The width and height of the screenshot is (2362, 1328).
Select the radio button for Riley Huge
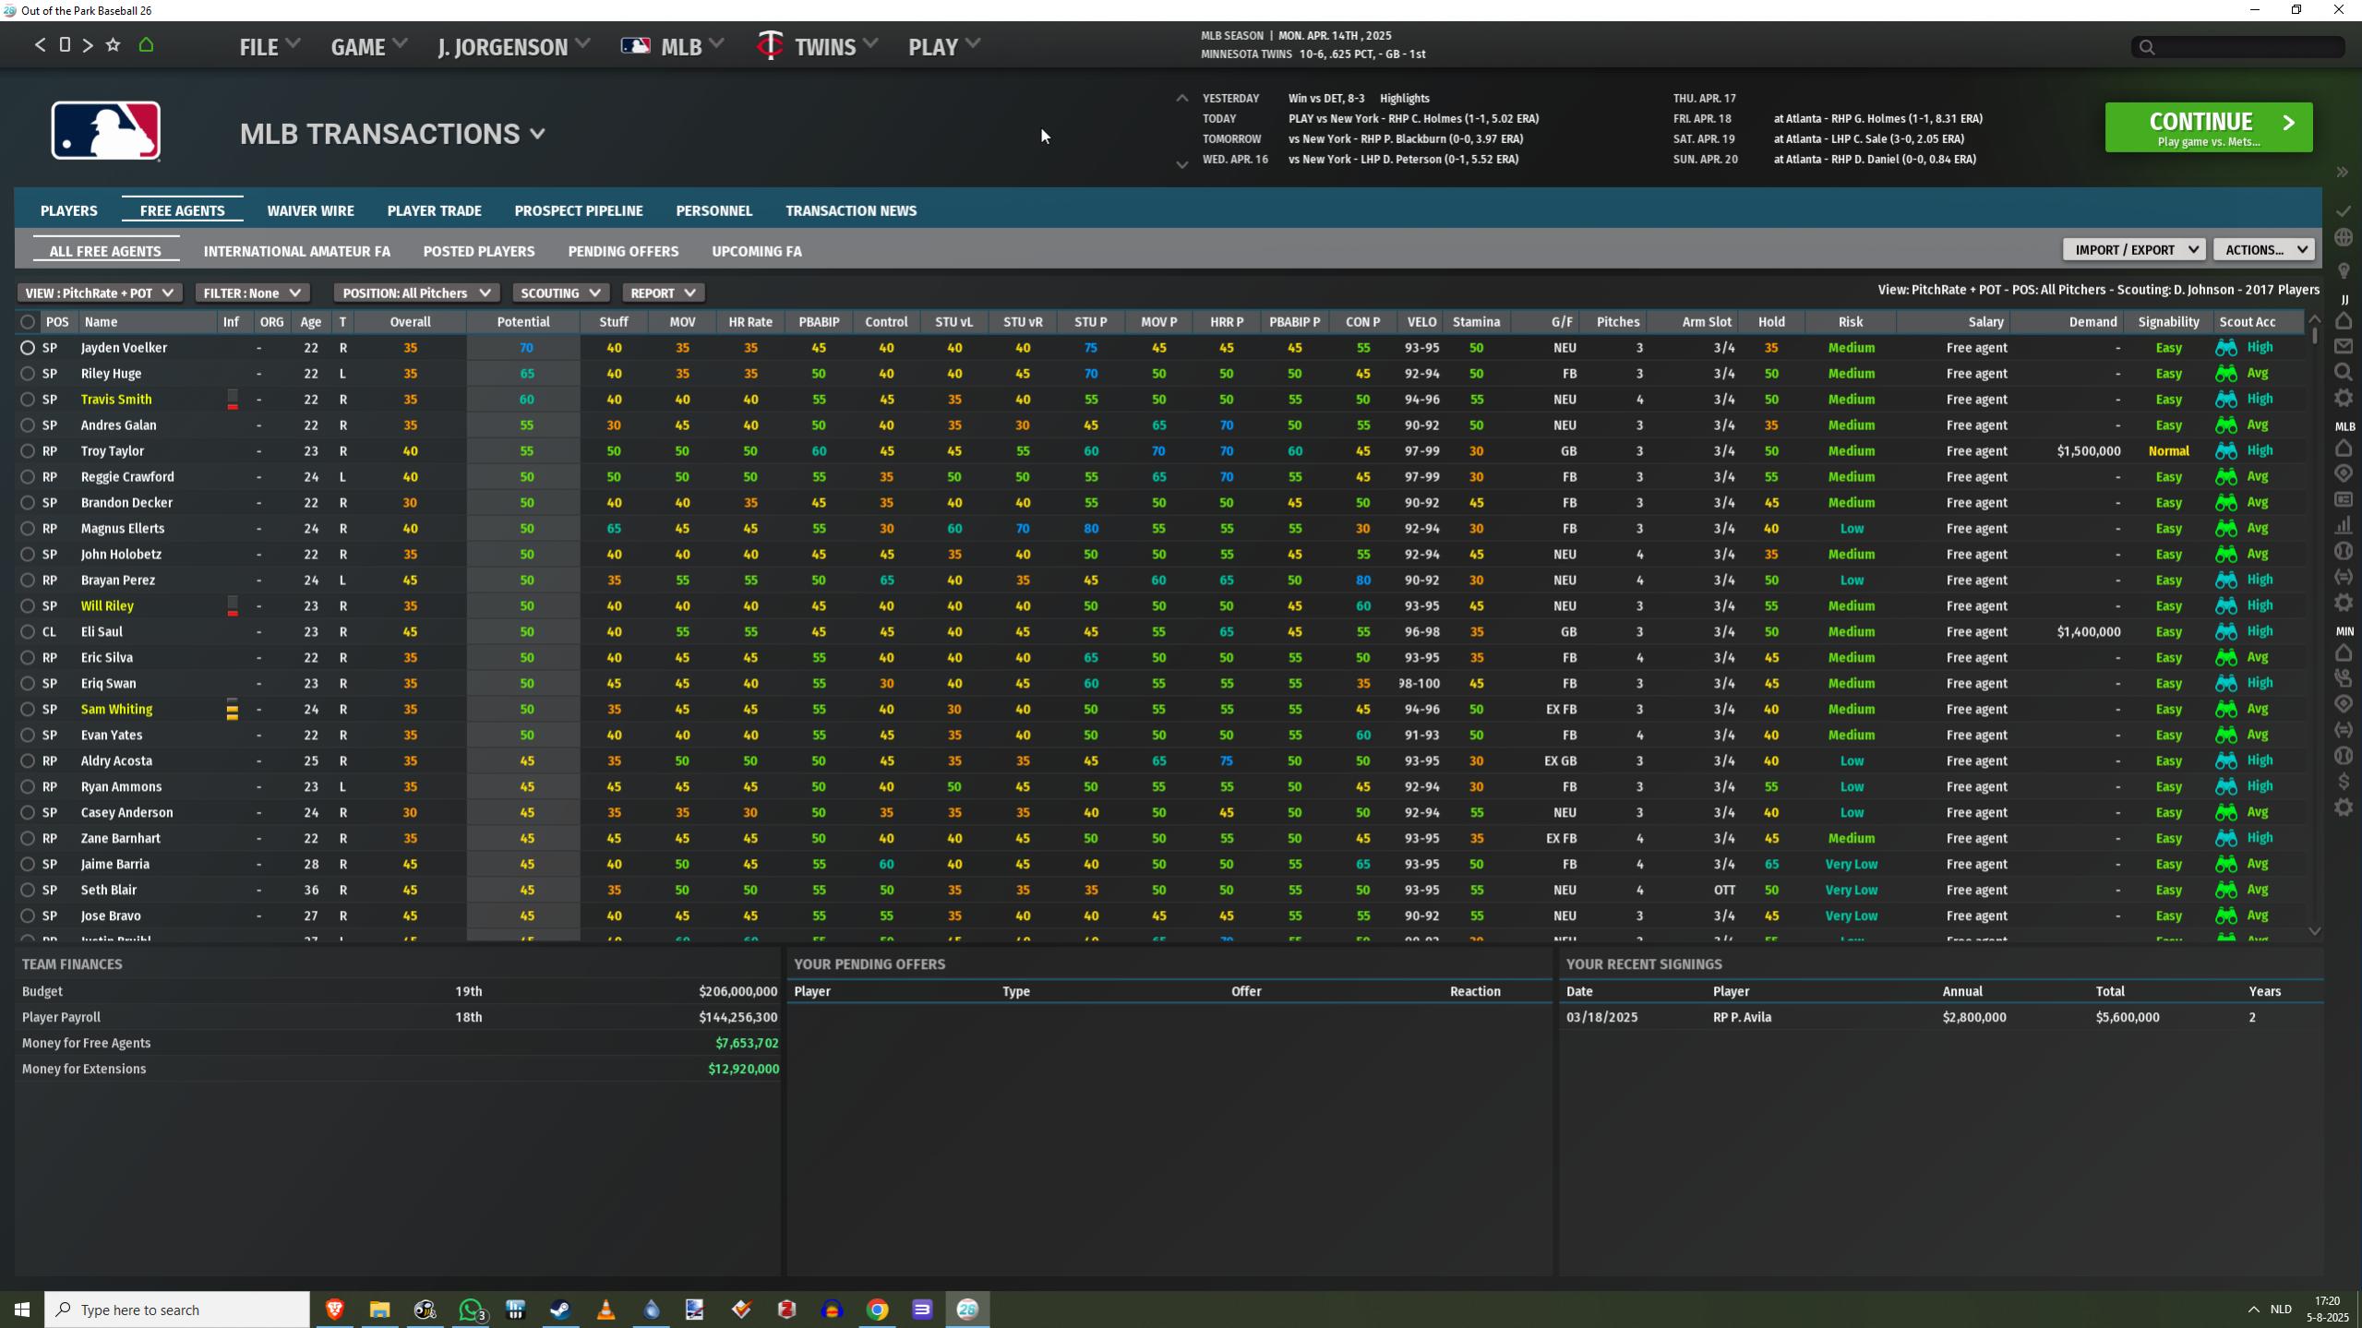coord(28,374)
